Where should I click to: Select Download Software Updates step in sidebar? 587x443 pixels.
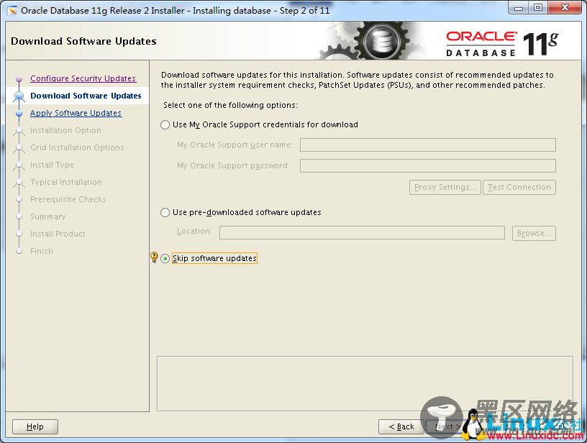click(86, 96)
